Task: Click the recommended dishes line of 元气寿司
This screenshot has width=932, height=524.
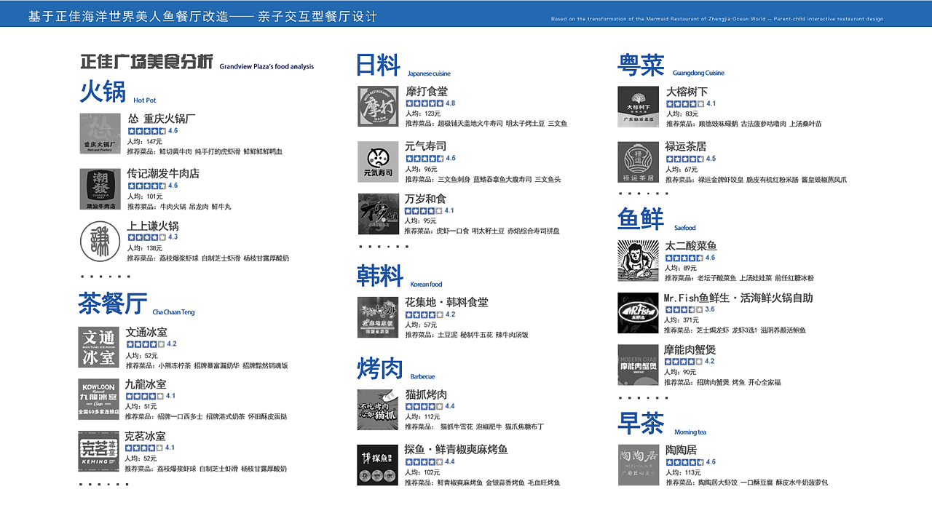Action: (483, 179)
